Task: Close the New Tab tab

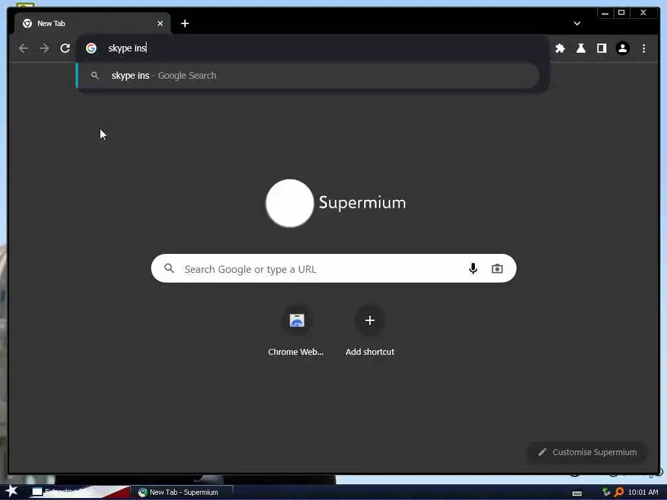Action: (x=160, y=23)
